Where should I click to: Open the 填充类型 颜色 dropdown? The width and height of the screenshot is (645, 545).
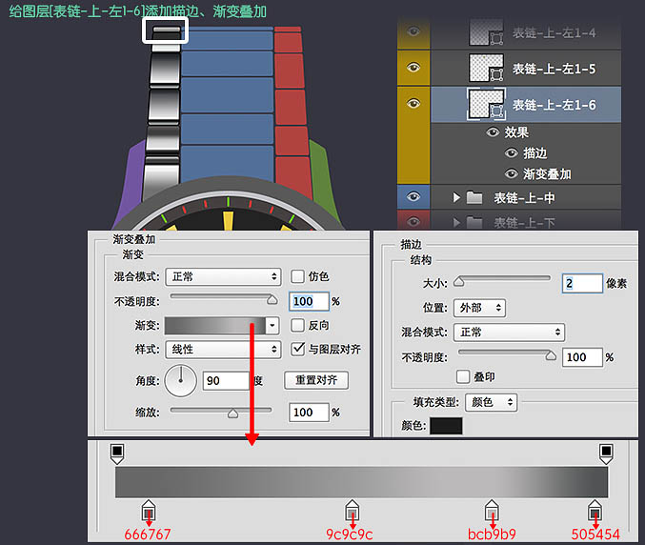coord(495,402)
